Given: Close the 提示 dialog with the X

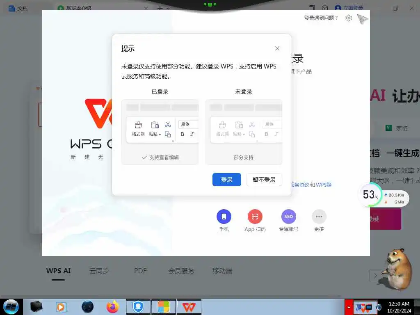Looking at the screenshot, I should [277, 48].
